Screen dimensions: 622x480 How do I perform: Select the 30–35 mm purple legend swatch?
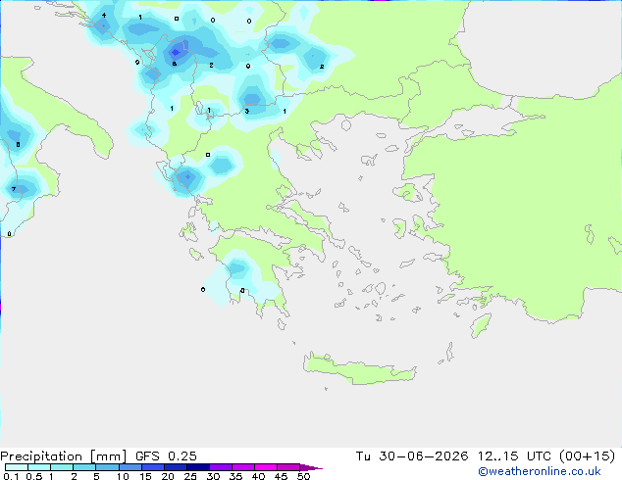pos(221,467)
